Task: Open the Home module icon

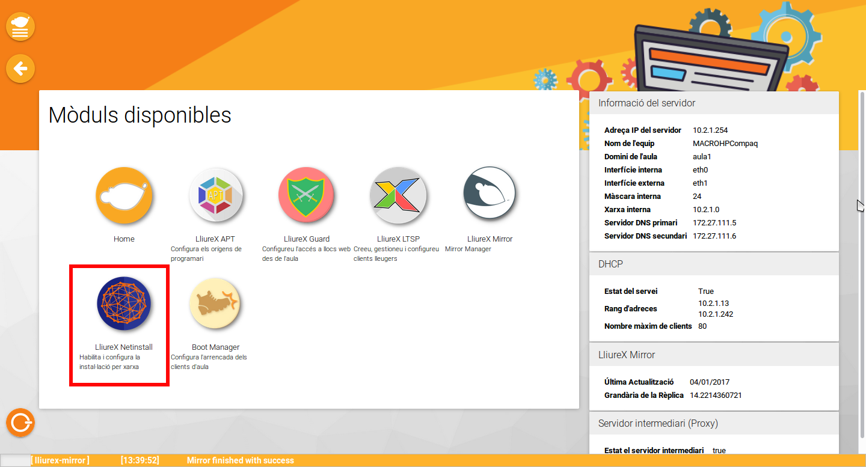Action: click(x=124, y=195)
